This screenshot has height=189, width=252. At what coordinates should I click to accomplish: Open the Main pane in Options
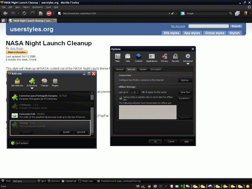coord(117,58)
